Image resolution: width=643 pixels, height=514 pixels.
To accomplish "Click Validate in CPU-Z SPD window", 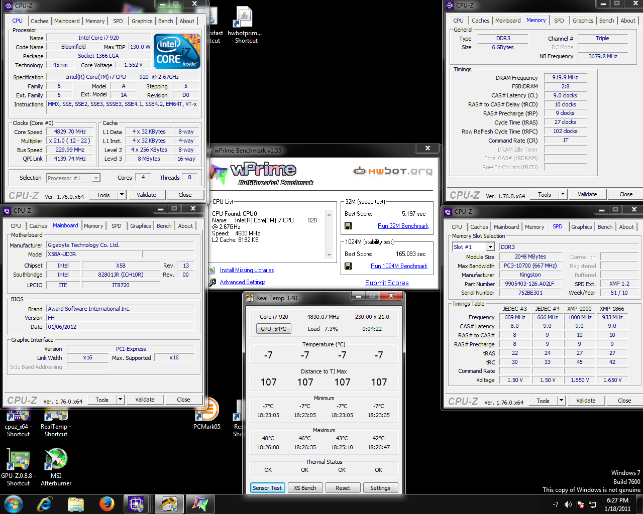I will pos(586,401).
